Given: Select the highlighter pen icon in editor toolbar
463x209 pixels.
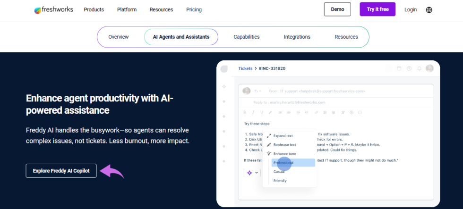Looking at the screenshot, I should point(270,112).
